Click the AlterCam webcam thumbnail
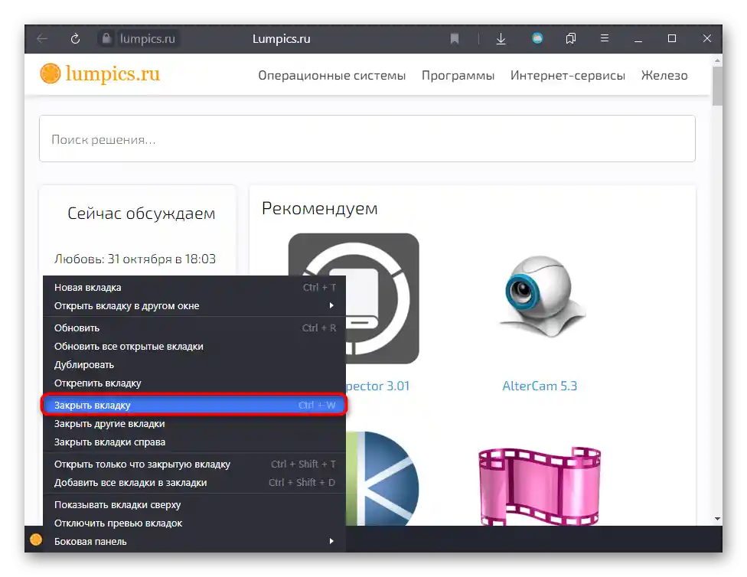The width and height of the screenshot is (747, 577). pyautogui.click(x=542, y=297)
